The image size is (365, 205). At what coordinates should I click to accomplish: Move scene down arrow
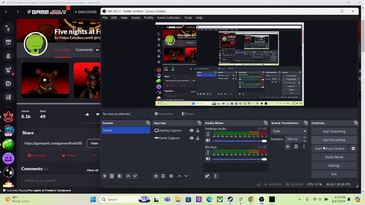pos(135,176)
